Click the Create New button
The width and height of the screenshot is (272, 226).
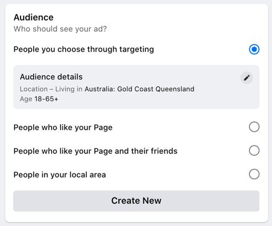click(x=136, y=201)
